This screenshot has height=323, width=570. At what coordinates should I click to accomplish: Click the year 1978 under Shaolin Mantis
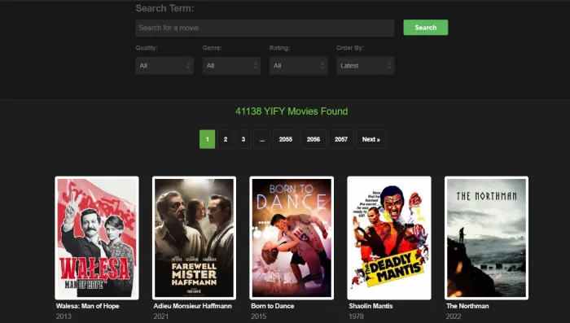pyautogui.click(x=357, y=316)
